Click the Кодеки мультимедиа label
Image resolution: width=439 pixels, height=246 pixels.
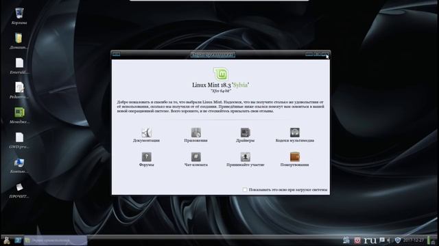click(x=294, y=141)
